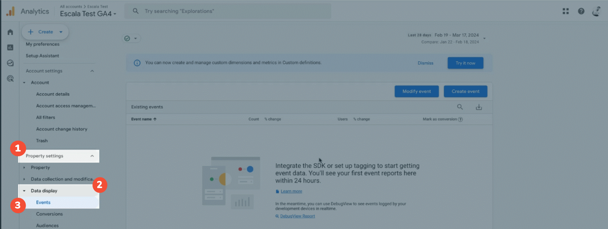This screenshot has width=608, height=229.
Task: Open the Reports bar-chart icon
Action: click(10, 47)
